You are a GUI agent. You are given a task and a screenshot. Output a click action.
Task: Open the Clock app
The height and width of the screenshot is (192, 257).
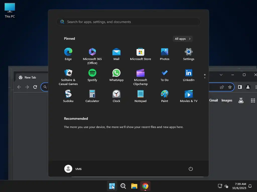(116, 96)
